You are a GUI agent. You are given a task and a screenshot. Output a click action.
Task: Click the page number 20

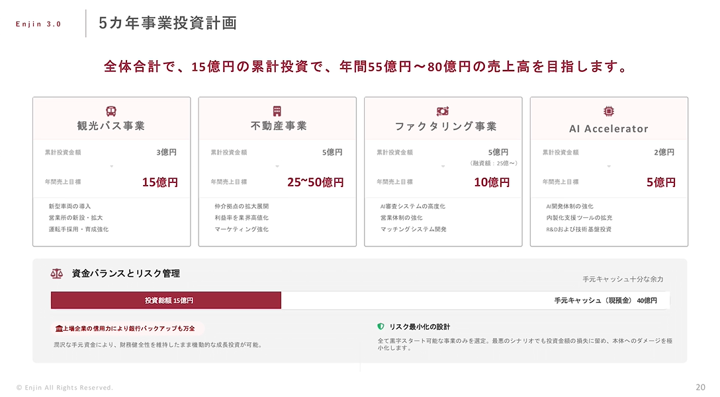[700, 387]
